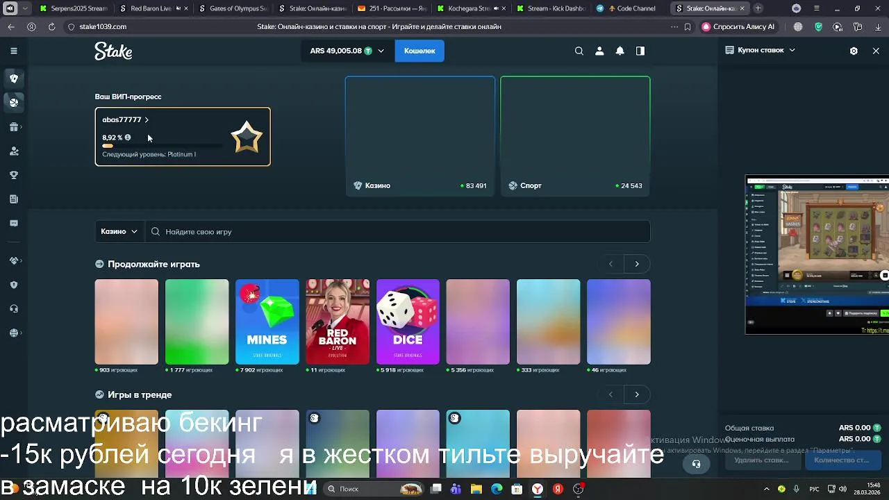Open bet slip settings gear icon
The height and width of the screenshot is (500, 889).
point(854,51)
